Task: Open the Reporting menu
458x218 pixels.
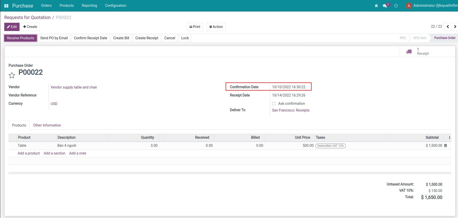Action: click(x=89, y=5)
